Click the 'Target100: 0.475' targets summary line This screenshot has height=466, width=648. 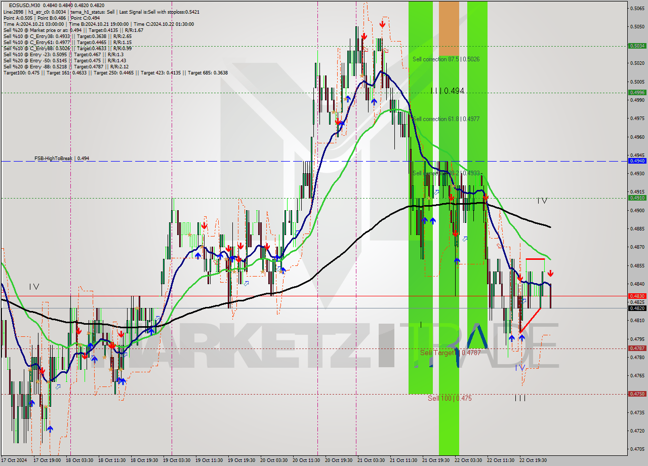[115, 72]
